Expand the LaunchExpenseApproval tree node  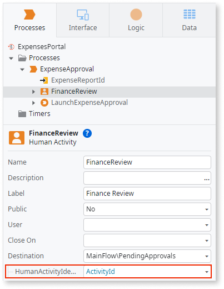click(x=33, y=103)
